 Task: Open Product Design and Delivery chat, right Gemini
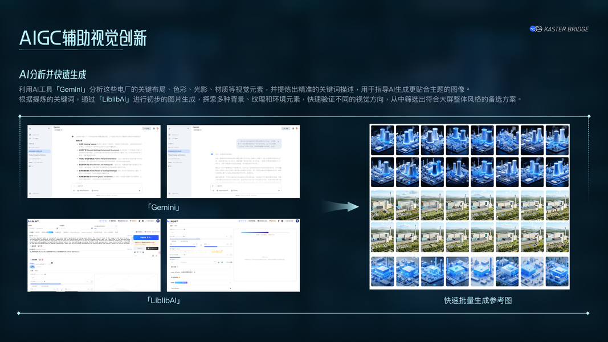tap(177, 155)
